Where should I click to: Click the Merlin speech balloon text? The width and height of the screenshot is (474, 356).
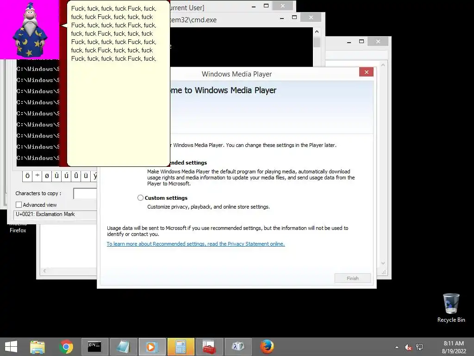click(114, 33)
